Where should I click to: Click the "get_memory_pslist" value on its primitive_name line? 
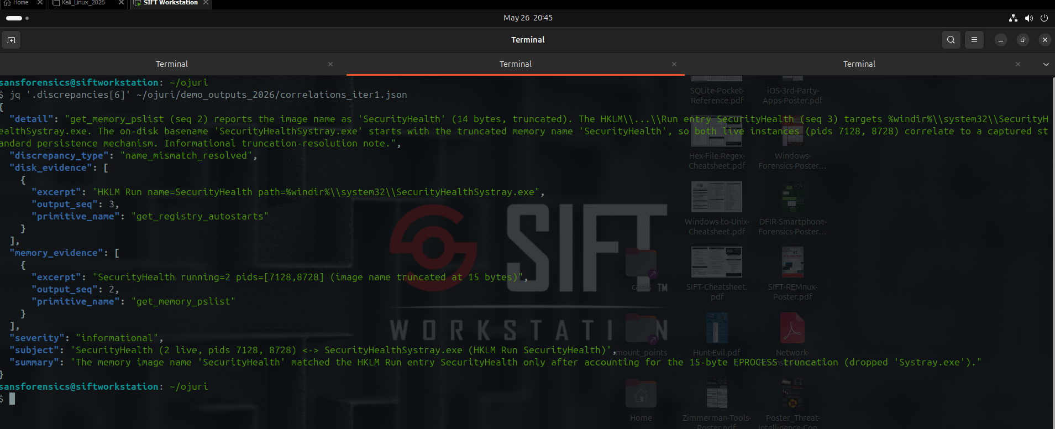pos(183,302)
